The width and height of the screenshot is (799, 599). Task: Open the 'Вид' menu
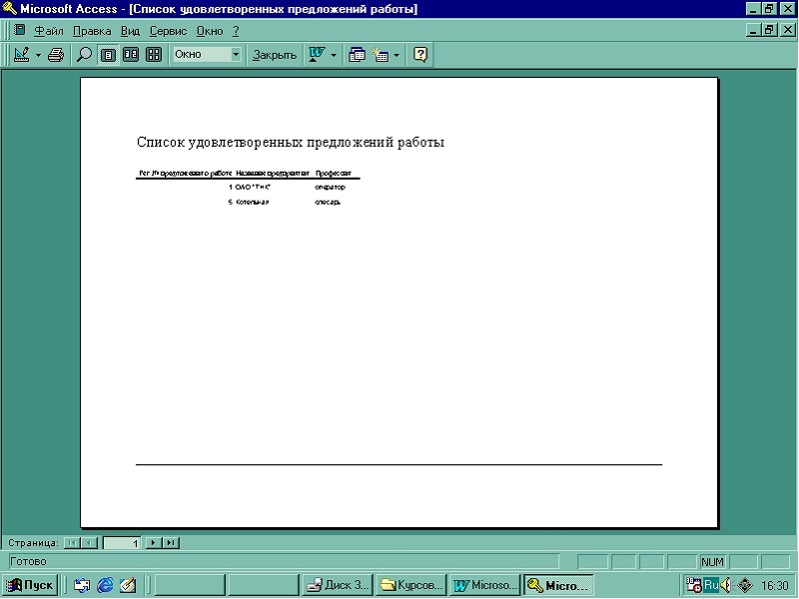(130, 31)
